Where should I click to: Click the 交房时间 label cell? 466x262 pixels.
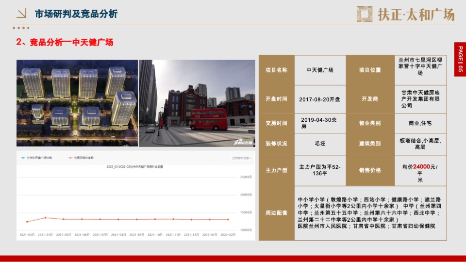277,123
